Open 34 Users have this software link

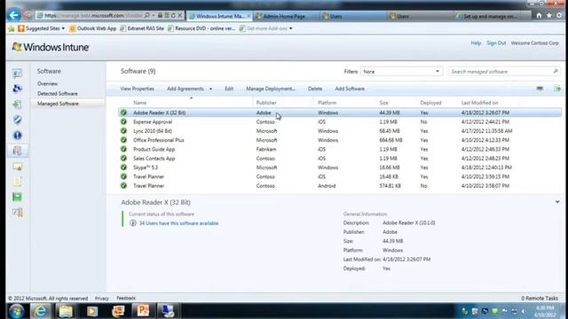tap(179, 223)
